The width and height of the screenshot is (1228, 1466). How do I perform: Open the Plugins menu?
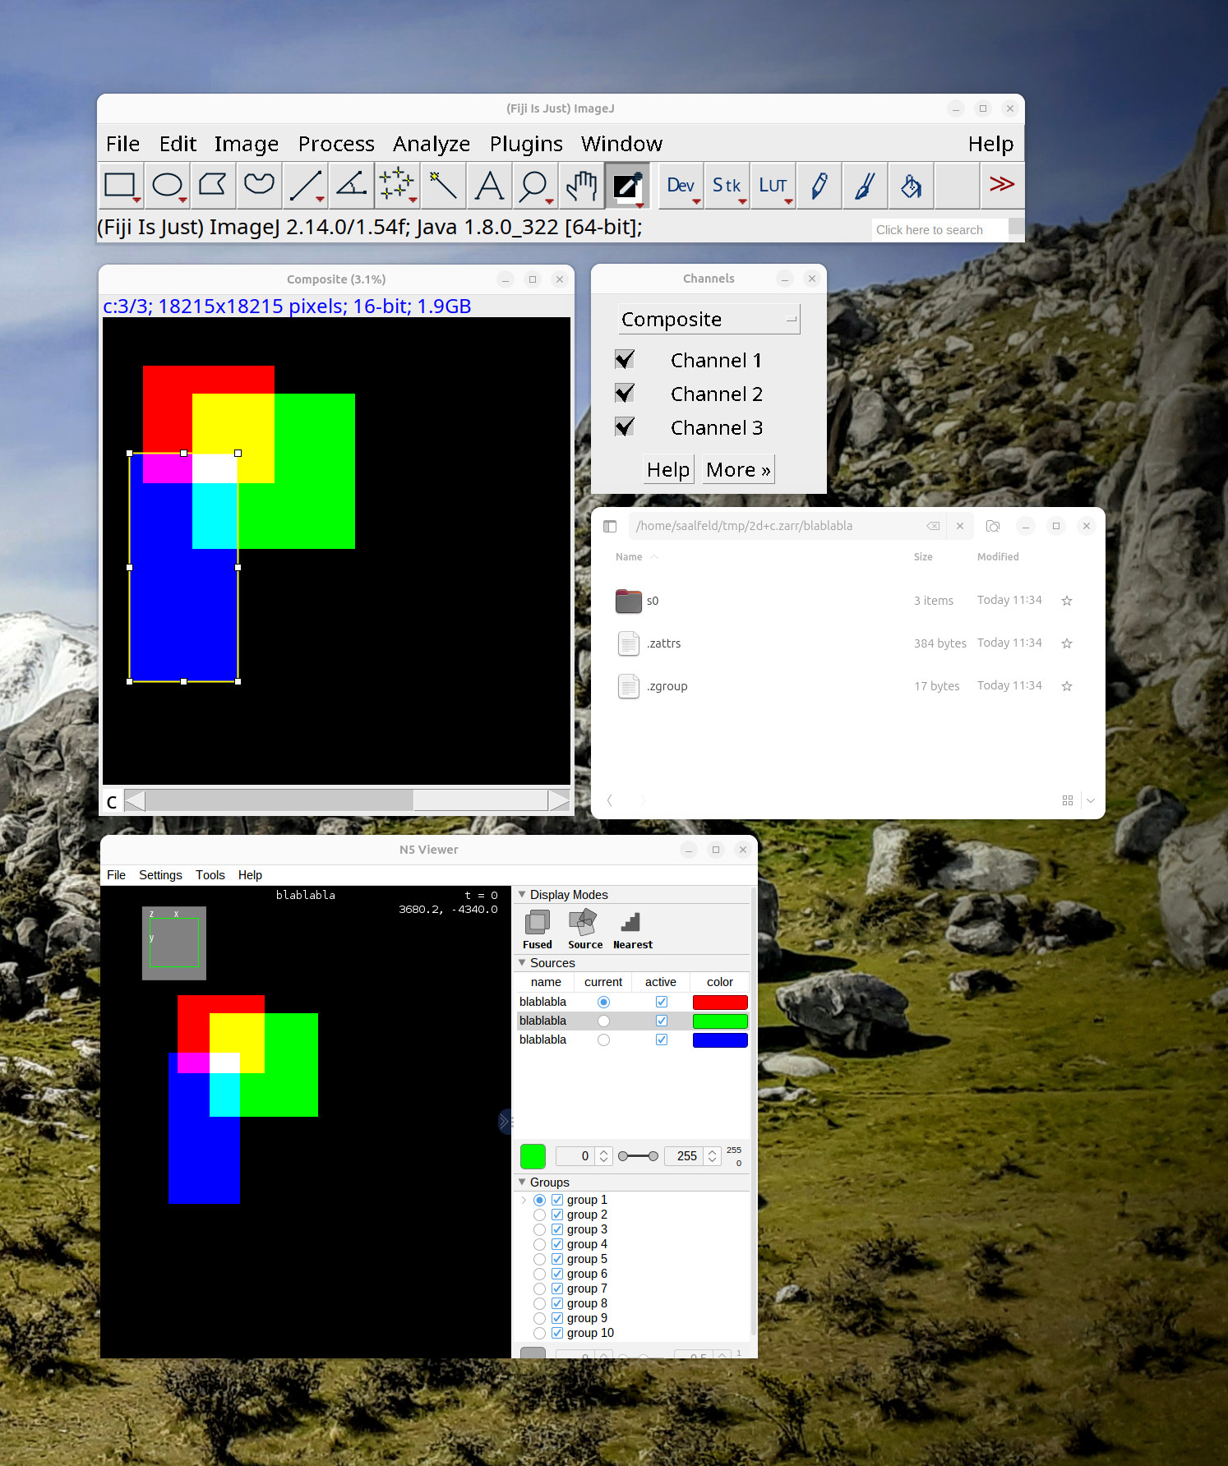pyautogui.click(x=526, y=144)
